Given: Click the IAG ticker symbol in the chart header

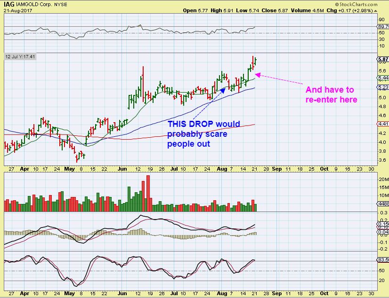Looking at the screenshot, I should pyautogui.click(x=9, y=4).
